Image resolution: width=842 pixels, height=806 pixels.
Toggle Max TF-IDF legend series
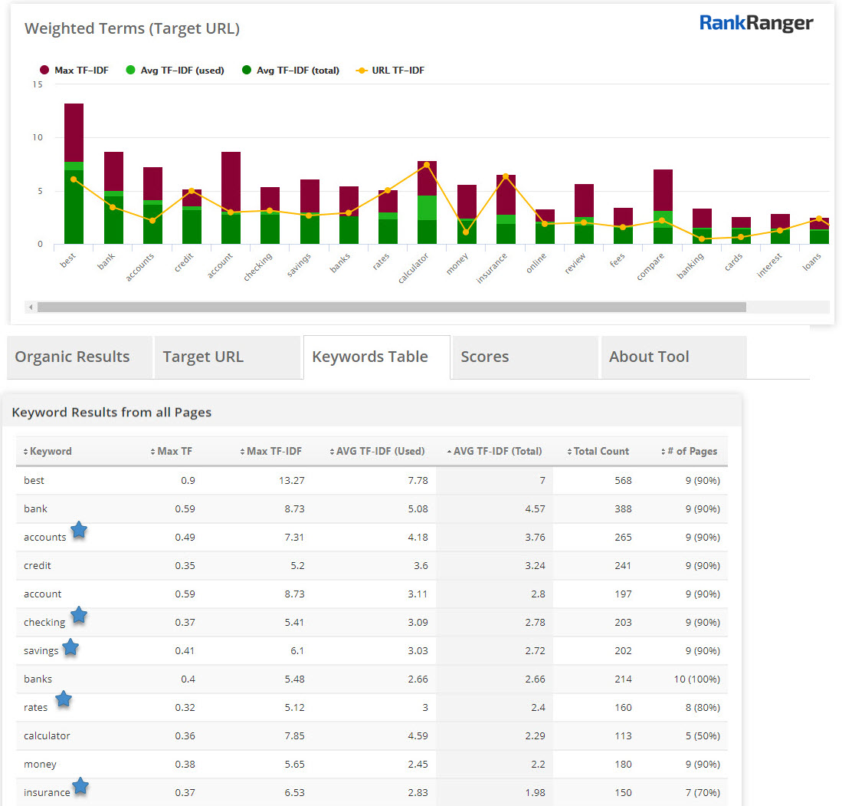tap(74, 71)
